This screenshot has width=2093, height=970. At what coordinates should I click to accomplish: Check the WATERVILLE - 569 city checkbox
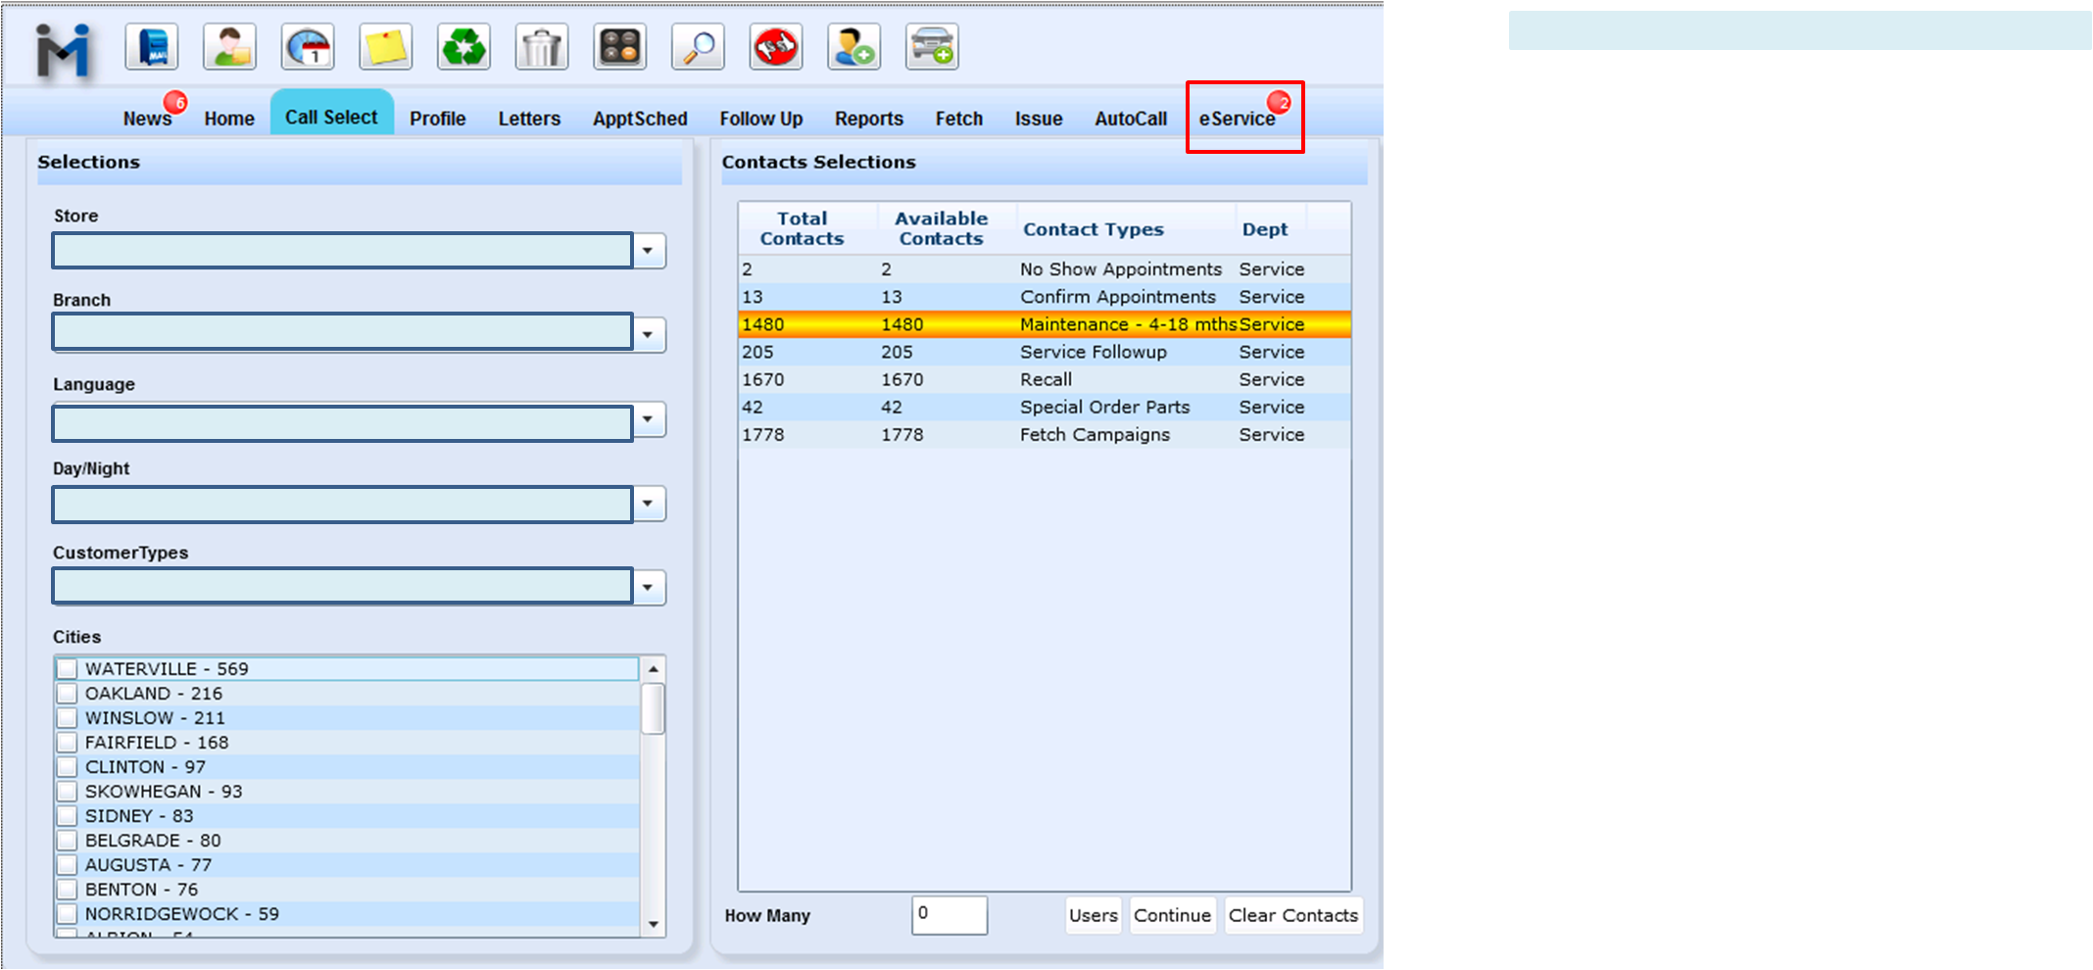point(67,669)
